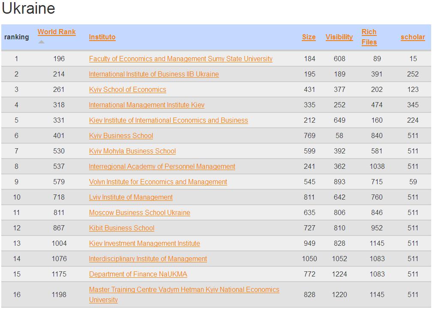Click scholar value 59 in Volyn row

[413, 182]
